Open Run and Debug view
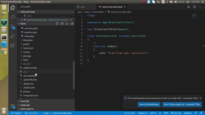The height and width of the screenshot is (115, 205). click(x=12, y=36)
